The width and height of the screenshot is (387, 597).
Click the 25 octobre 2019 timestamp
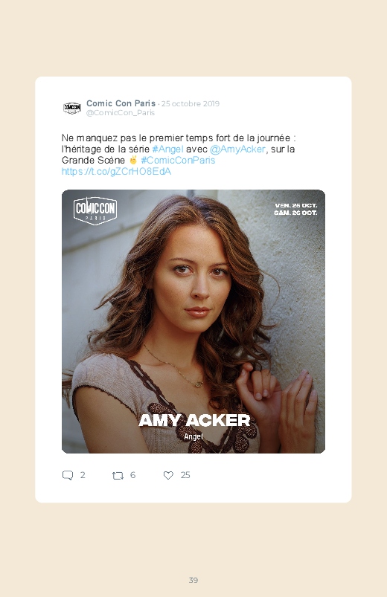(x=191, y=103)
